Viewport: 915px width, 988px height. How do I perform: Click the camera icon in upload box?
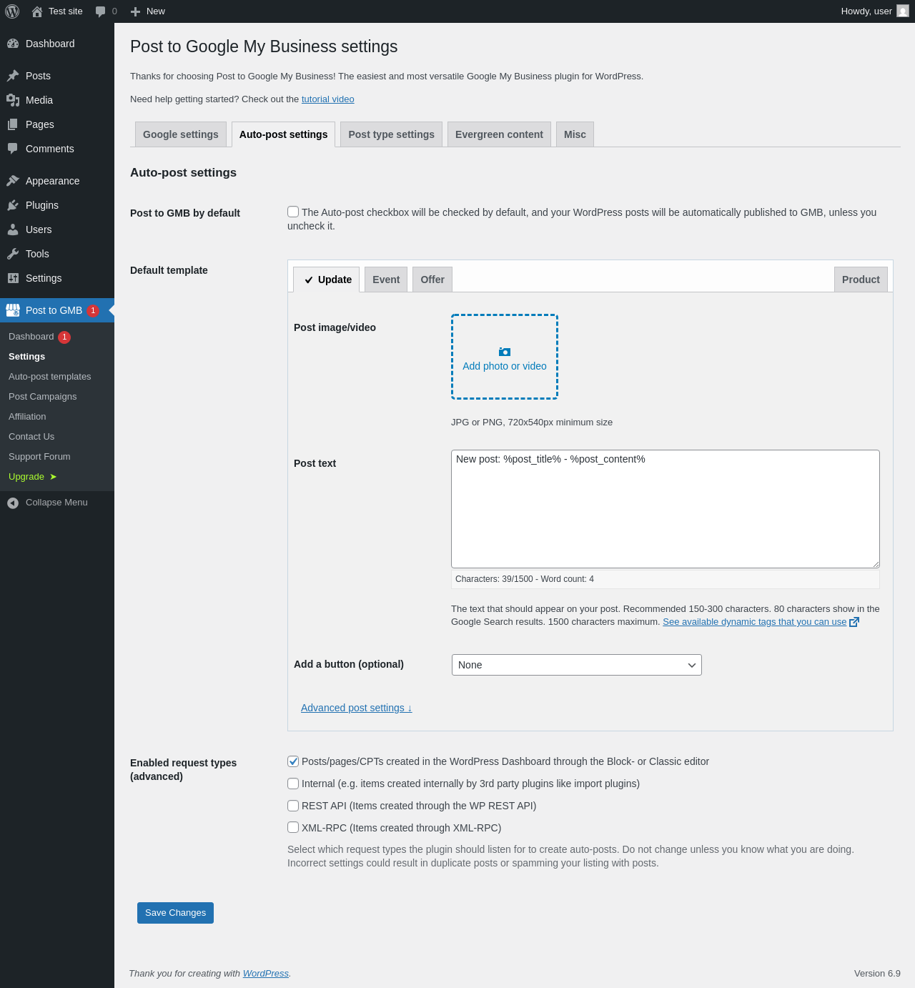(x=505, y=352)
